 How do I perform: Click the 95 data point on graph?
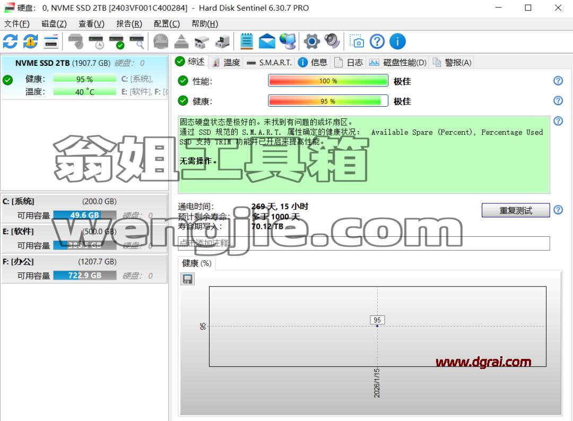point(377,326)
